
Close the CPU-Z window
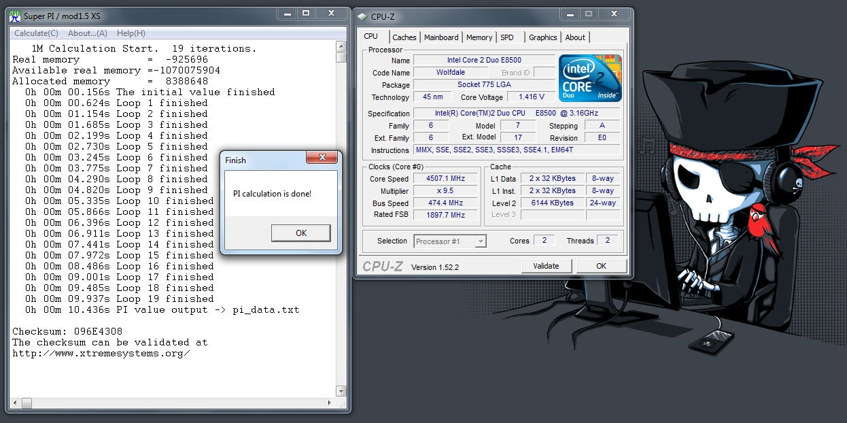coord(614,14)
